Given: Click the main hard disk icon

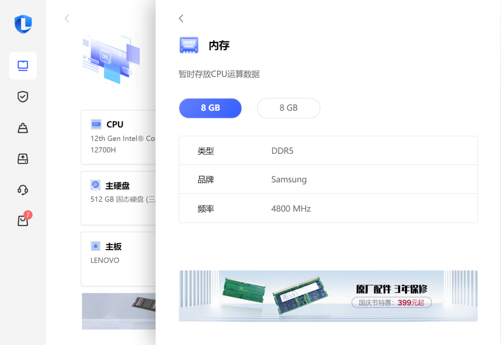Looking at the screenshot, I should [96, 185].
